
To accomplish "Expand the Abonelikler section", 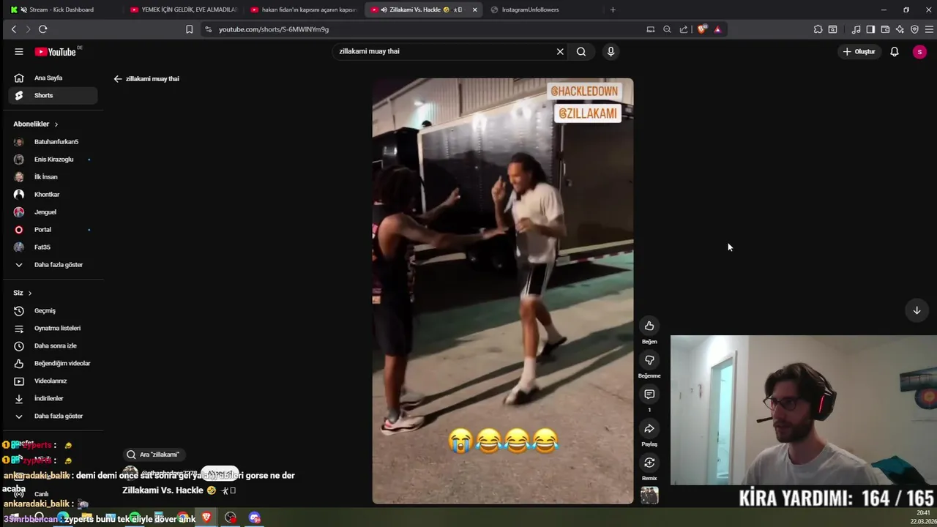I will click(x=36, y=124).
